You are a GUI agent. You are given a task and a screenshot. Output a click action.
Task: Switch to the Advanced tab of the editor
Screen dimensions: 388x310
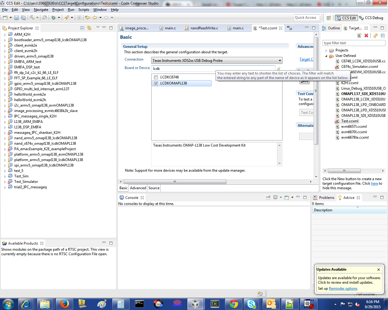(x=138, y=188)
